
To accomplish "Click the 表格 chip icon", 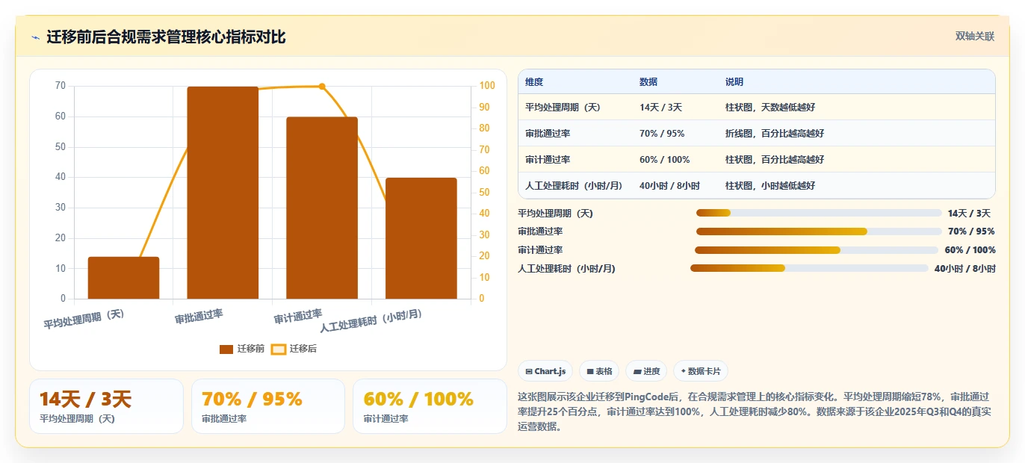I will [590, 371].
